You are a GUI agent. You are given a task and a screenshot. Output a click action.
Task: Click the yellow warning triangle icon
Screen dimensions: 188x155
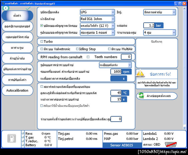[140, 73]
